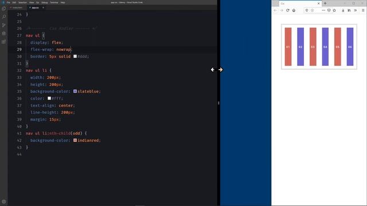
Task: Close the Css browser tab
Action: click(318, 3)
